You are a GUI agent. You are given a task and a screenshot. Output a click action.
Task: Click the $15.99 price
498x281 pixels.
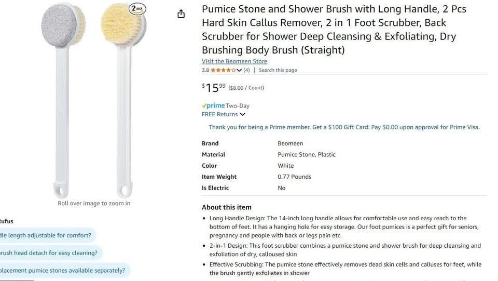(x=214, y=87)
